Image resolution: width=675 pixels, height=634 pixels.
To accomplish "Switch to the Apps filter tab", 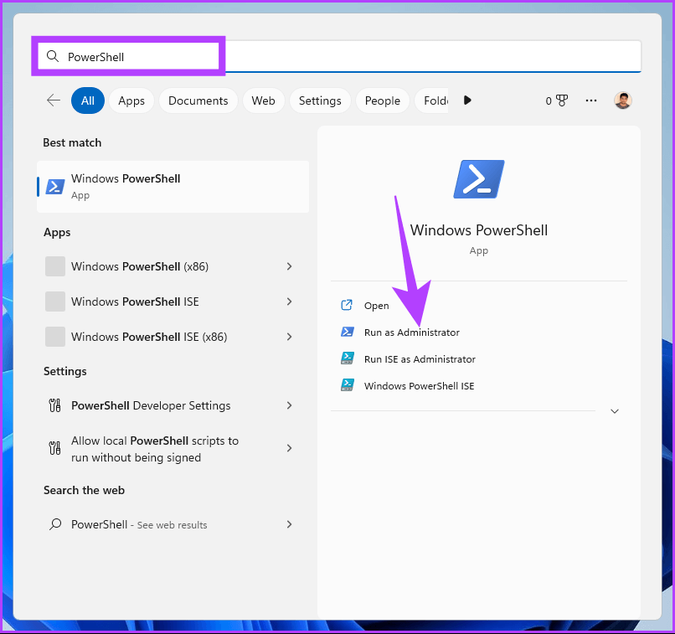I will coord(131,101).
